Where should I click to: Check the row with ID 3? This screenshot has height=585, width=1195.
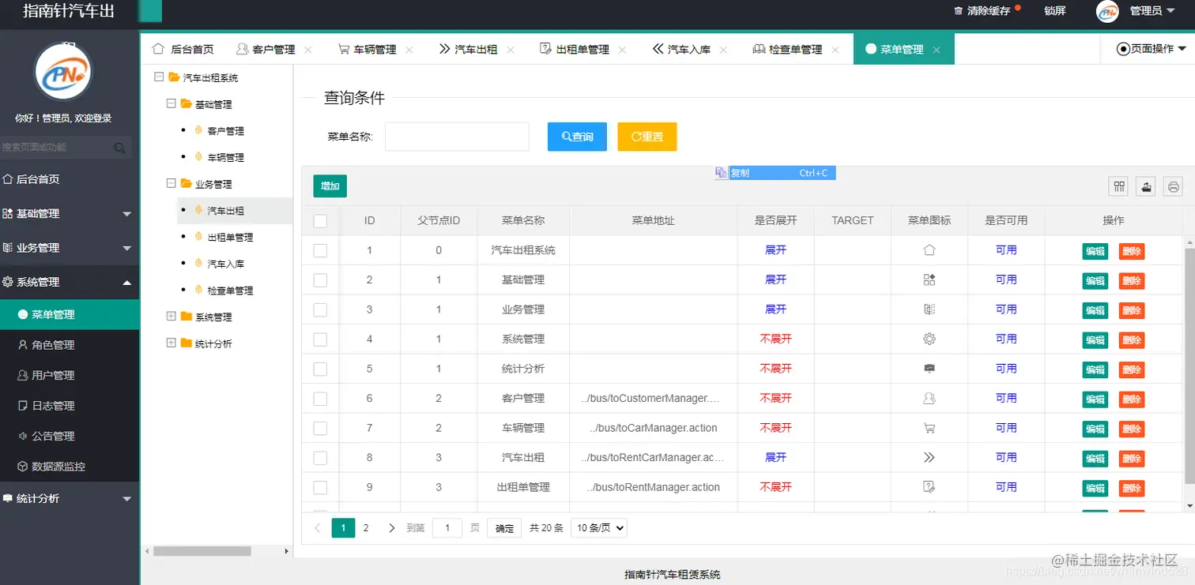pyautogui.click(x=320, y=309)
